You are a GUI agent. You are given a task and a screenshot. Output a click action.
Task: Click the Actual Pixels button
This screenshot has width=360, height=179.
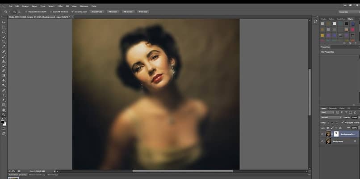point(96,11)
